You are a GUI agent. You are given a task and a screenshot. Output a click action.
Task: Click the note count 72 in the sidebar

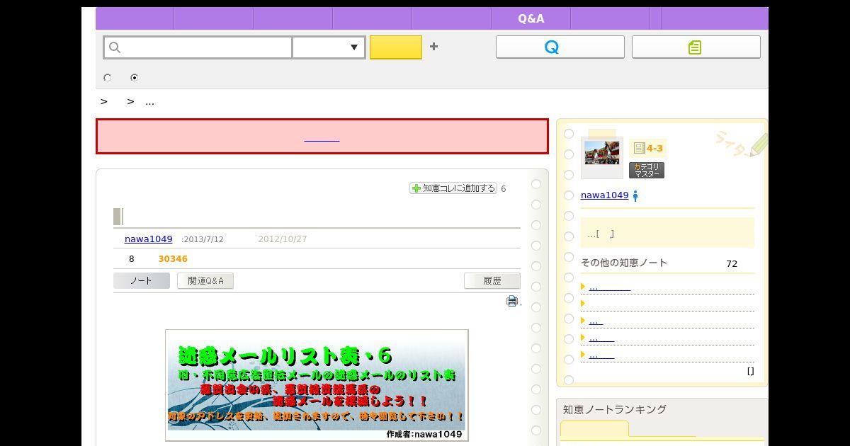click(x=732, y=263)
